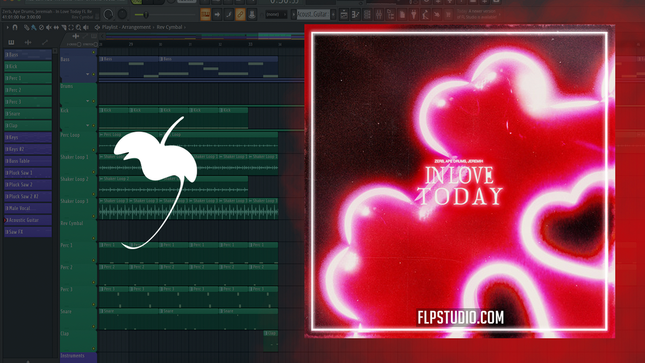Select the Paint tool in the playlist toolbar
This screenshot has height=363, width=645.
pyautogui.click(x=33, y=27)
